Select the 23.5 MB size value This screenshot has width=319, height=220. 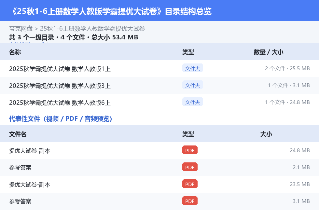[300, 184]
